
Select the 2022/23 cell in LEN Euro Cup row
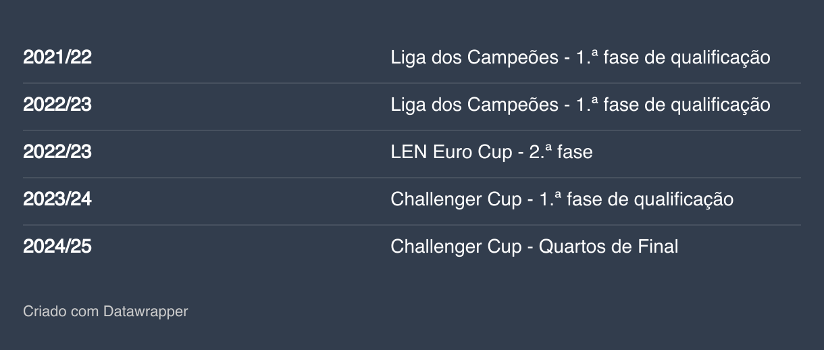point(57,152)
